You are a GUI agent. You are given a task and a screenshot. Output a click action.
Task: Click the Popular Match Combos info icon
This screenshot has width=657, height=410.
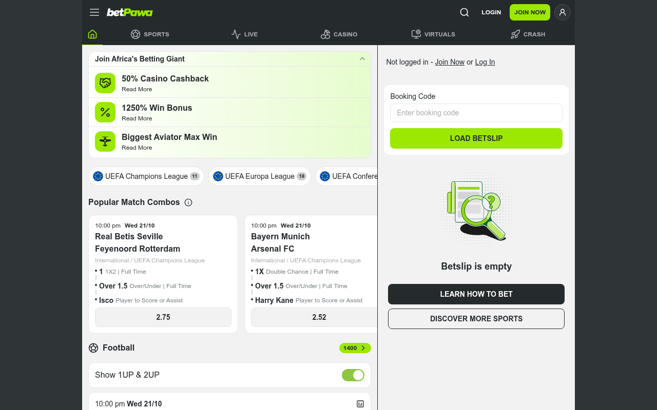pos(188,202)
